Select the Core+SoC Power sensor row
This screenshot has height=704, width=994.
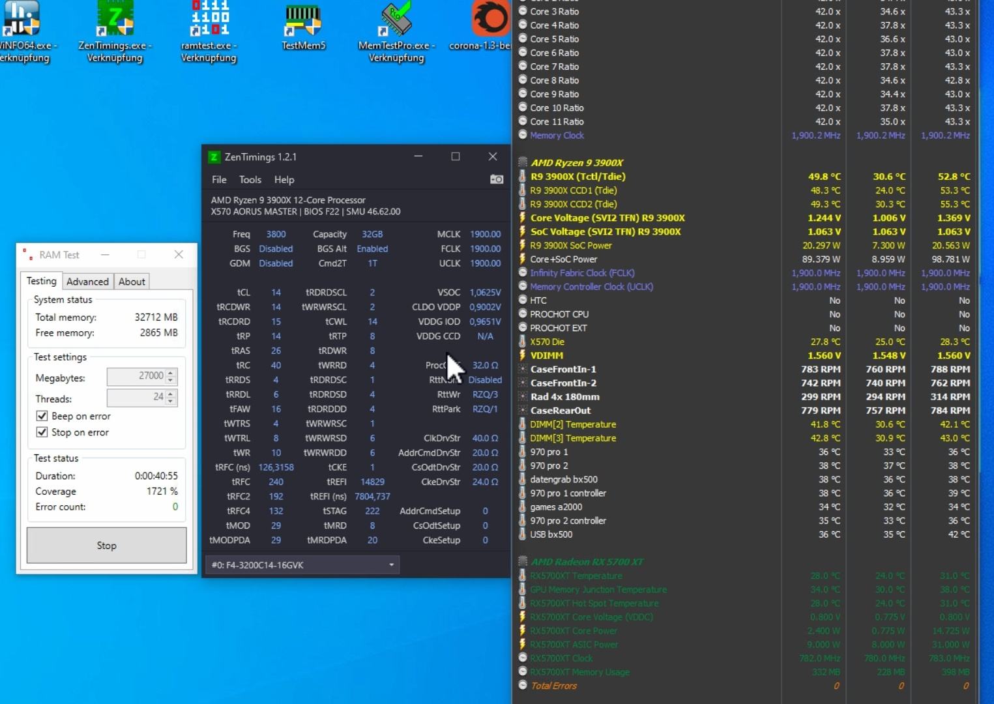point(744,259)
